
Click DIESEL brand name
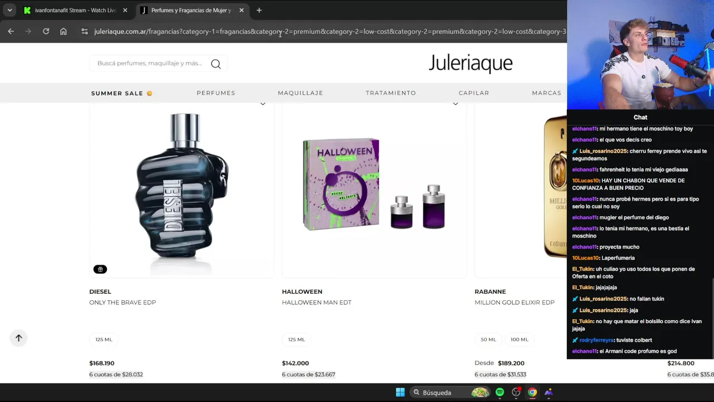[100, 291]
